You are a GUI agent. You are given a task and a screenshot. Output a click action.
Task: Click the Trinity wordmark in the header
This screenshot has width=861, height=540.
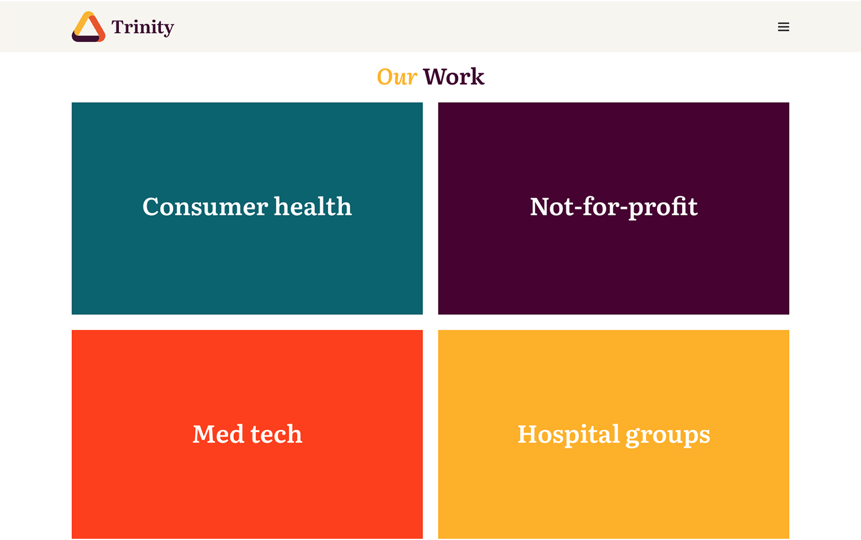pyautogui.click(x=142, y=28)
